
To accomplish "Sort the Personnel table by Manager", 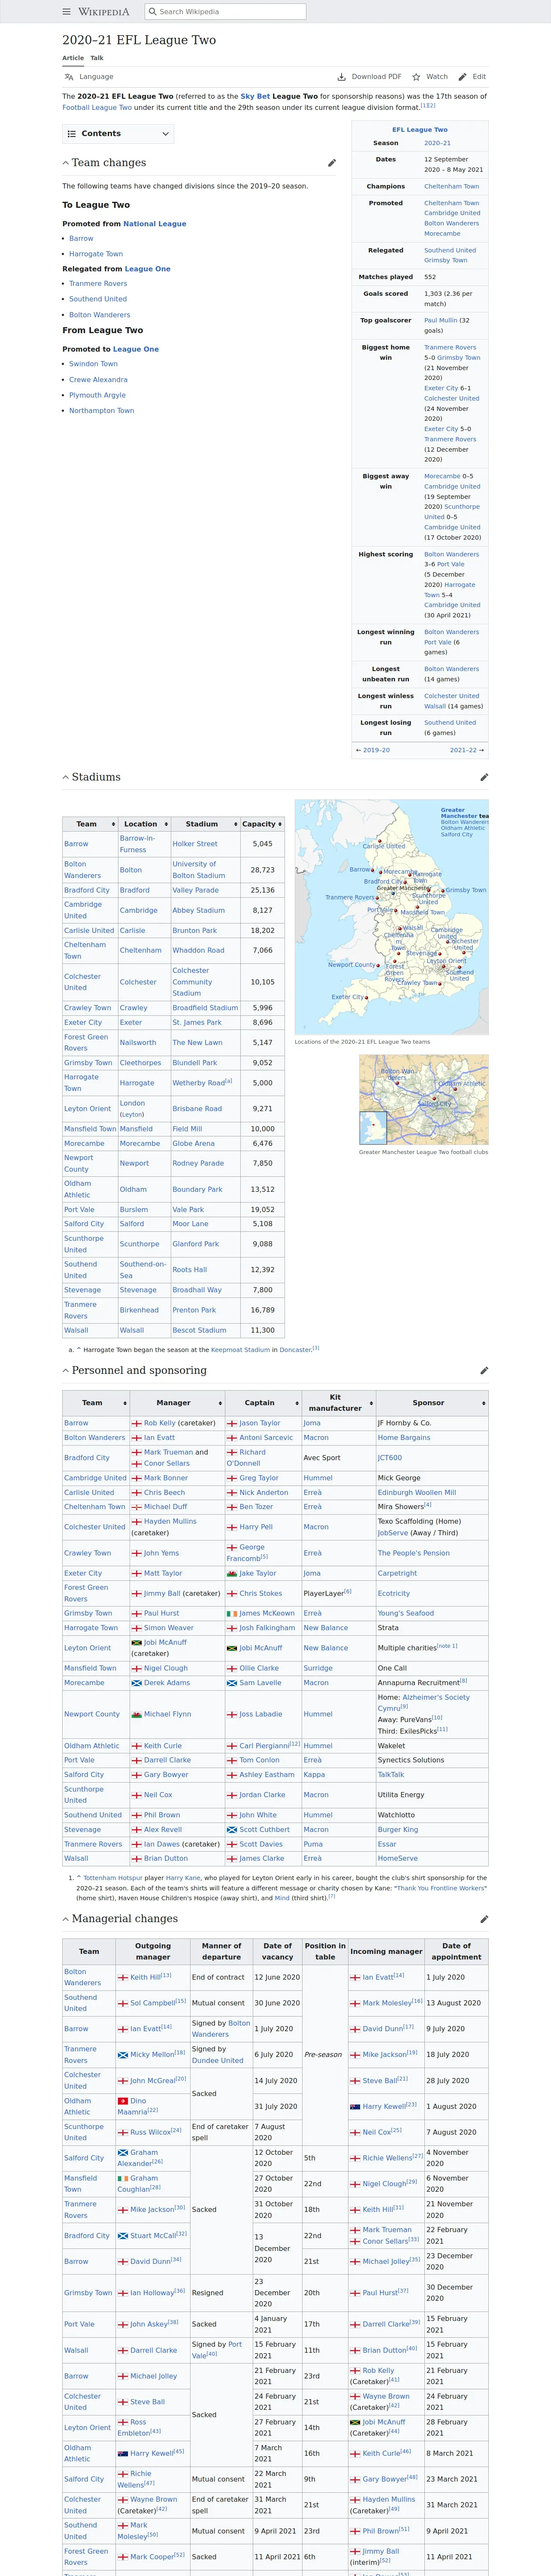I will (177, 1403).
